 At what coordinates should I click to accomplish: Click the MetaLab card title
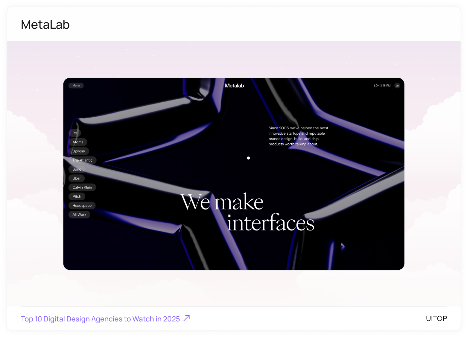45,25
